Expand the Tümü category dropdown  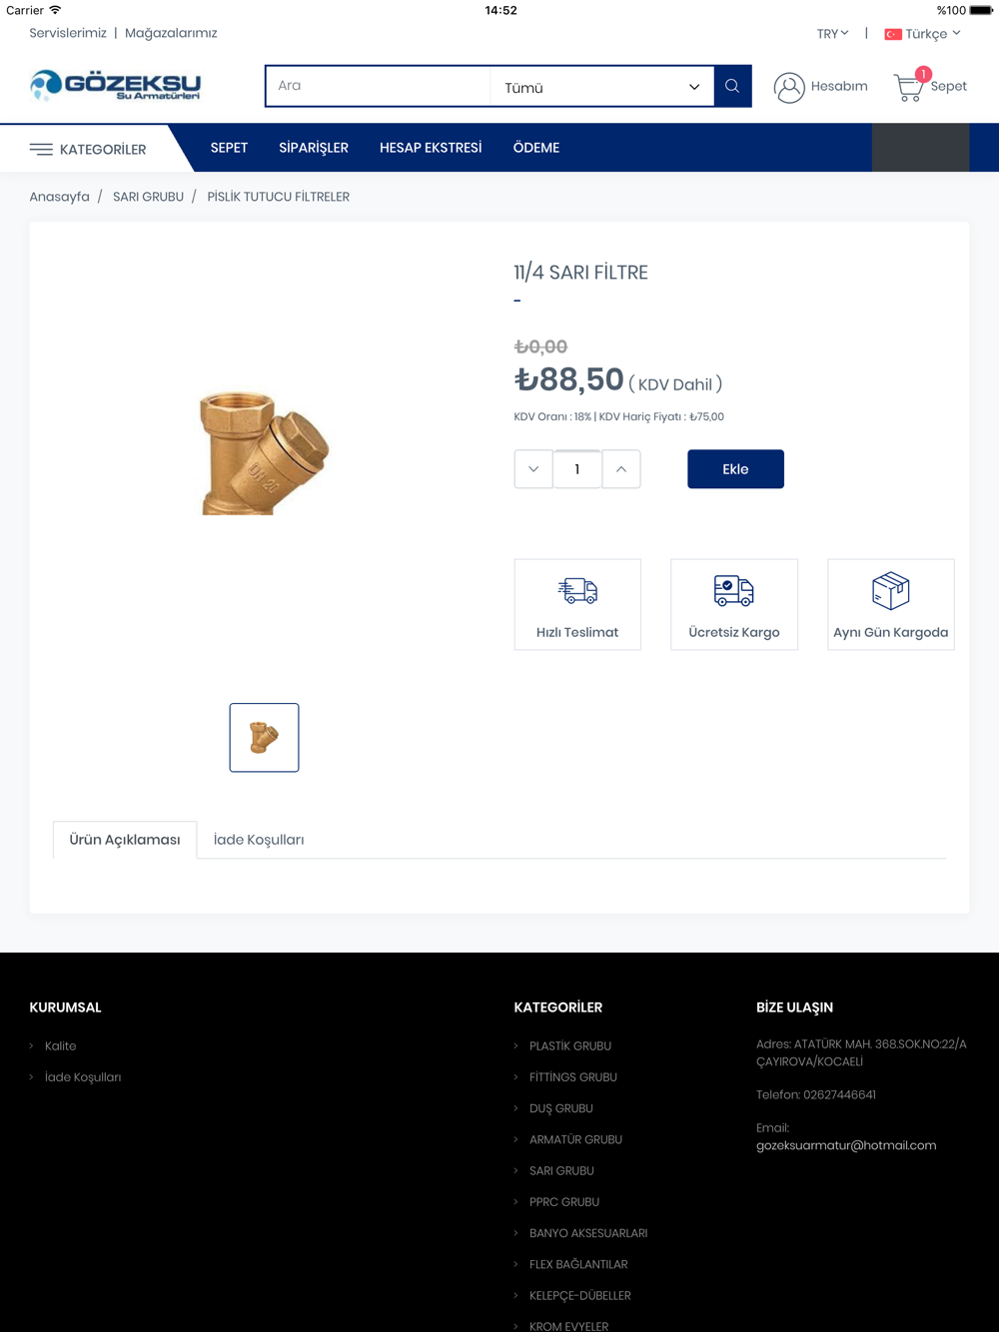coord(601,88)
